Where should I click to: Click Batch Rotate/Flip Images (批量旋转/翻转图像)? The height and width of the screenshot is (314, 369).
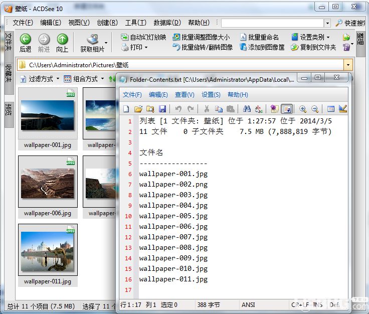pyautogui.click(x=203, y=47)
